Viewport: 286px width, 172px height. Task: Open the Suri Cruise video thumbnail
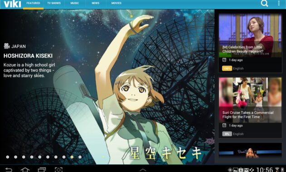[250, 100]
